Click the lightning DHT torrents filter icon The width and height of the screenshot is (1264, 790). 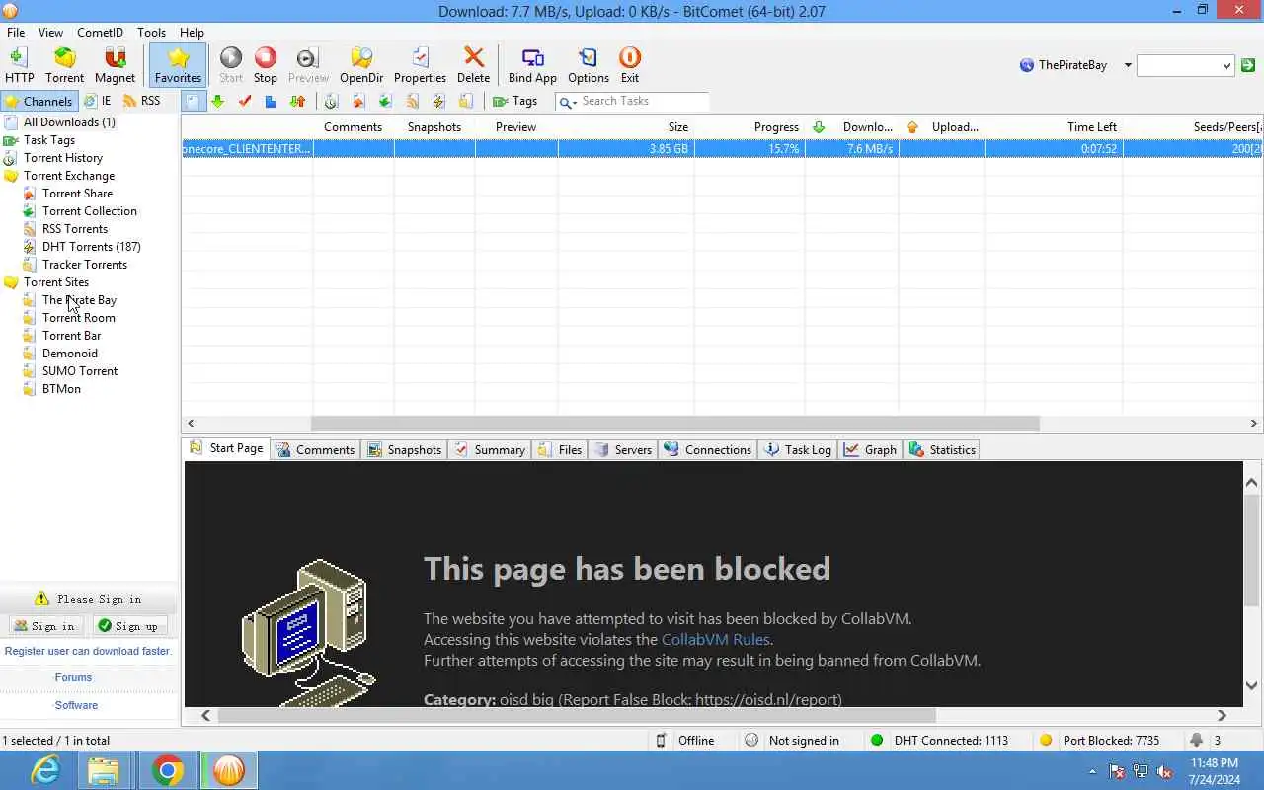[x=438, y=101]
